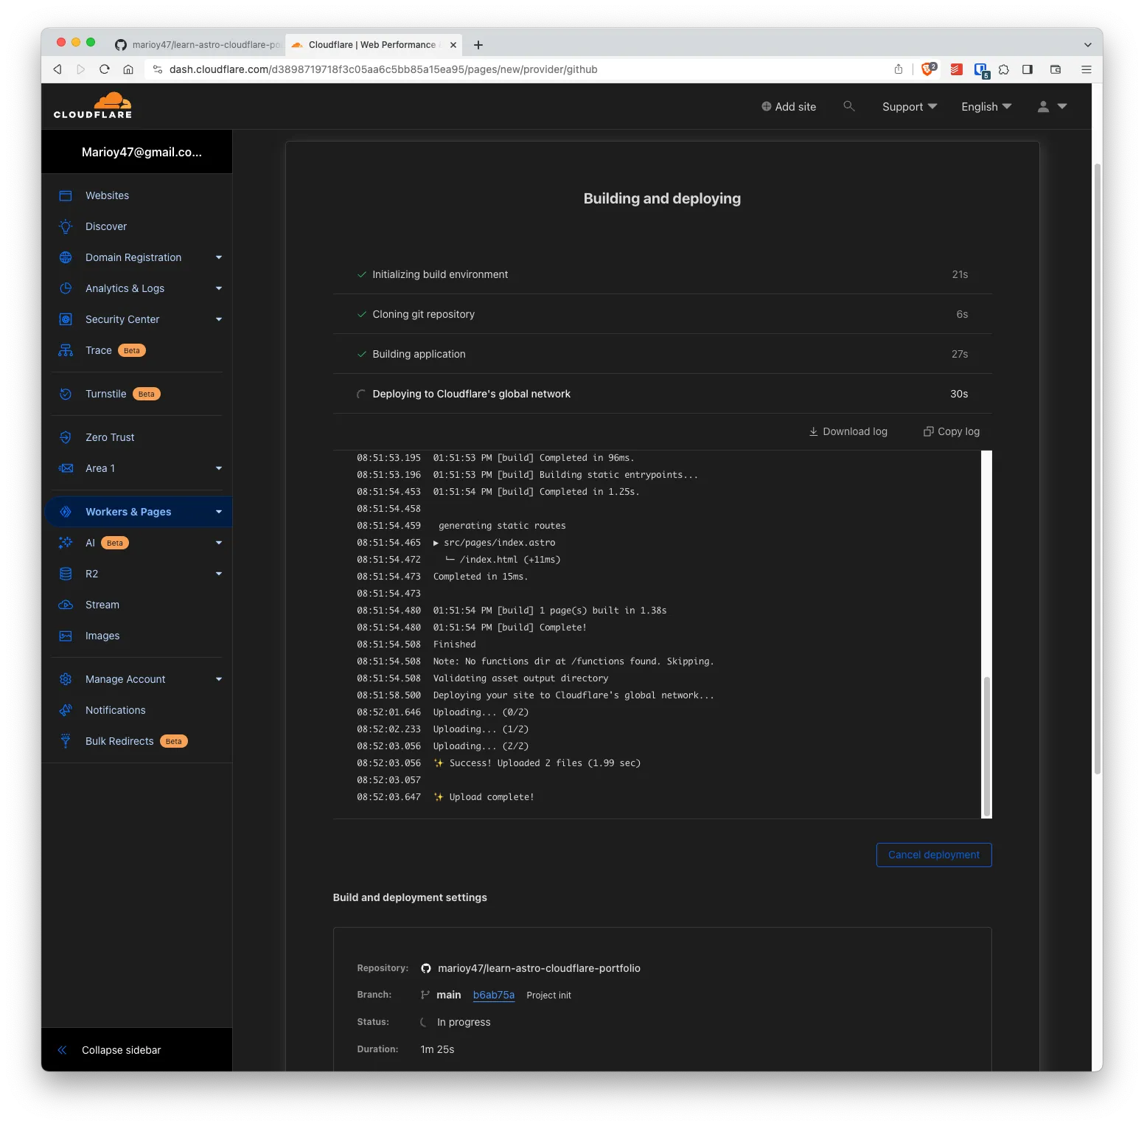
Task: Expand the R2 submenu arrow
Action: tap(219, 574)
